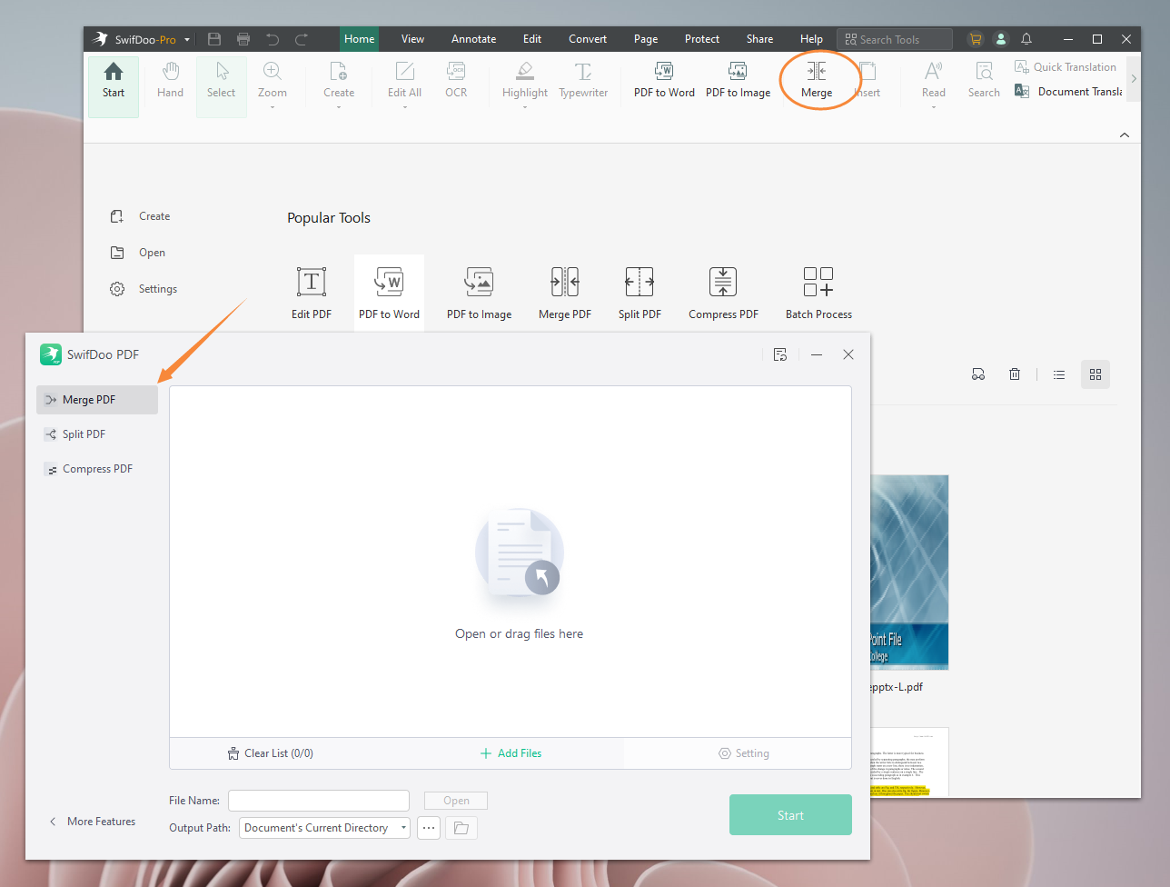Click the Search tool in ribbon
This screenshot has width=1170, height=887.
pos(984,80)
